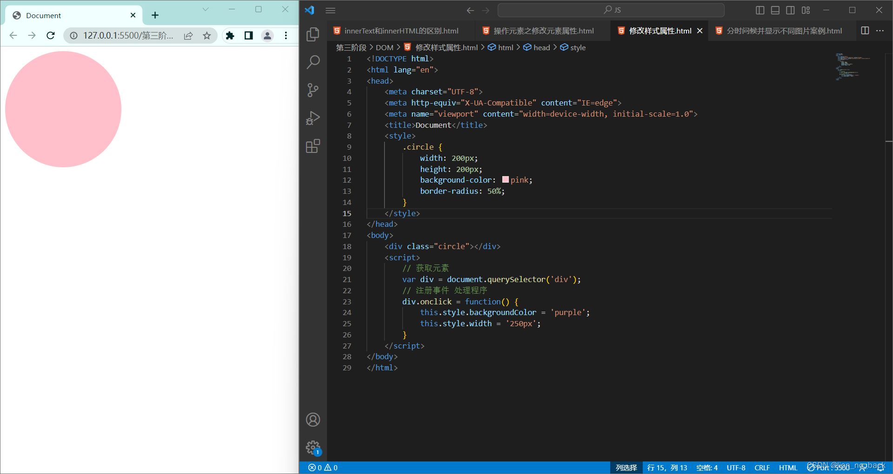Viewport: 893px width, 474px height.
Task: Open the browser tab search dropdown
Action: [x=206, y=9]
